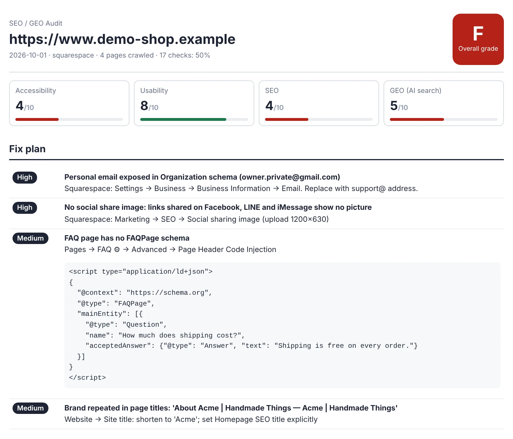Click the Page Header Code Injection path text
513x439 pixels.
(227, 250)
